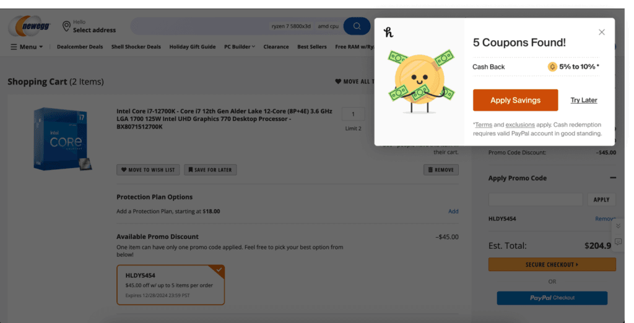This screenshot has height=323, width=634.
Task: Open the hamburger Menu dropdown
Action: point(27,47)
